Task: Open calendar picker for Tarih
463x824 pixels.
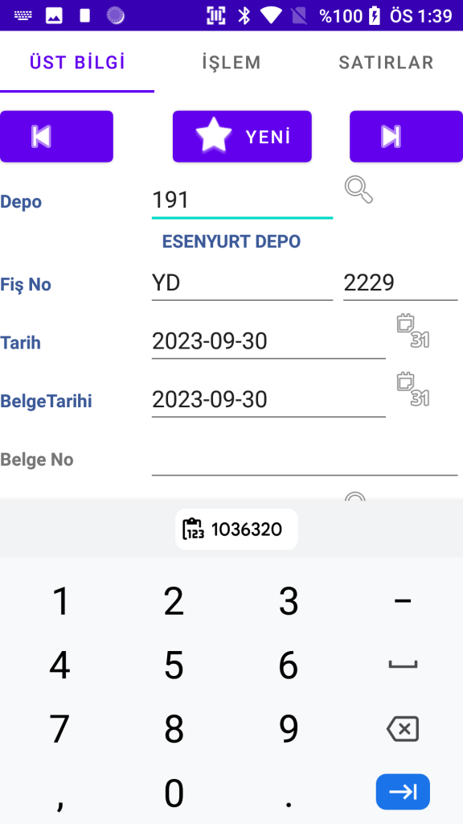Action: click(412, 331)
